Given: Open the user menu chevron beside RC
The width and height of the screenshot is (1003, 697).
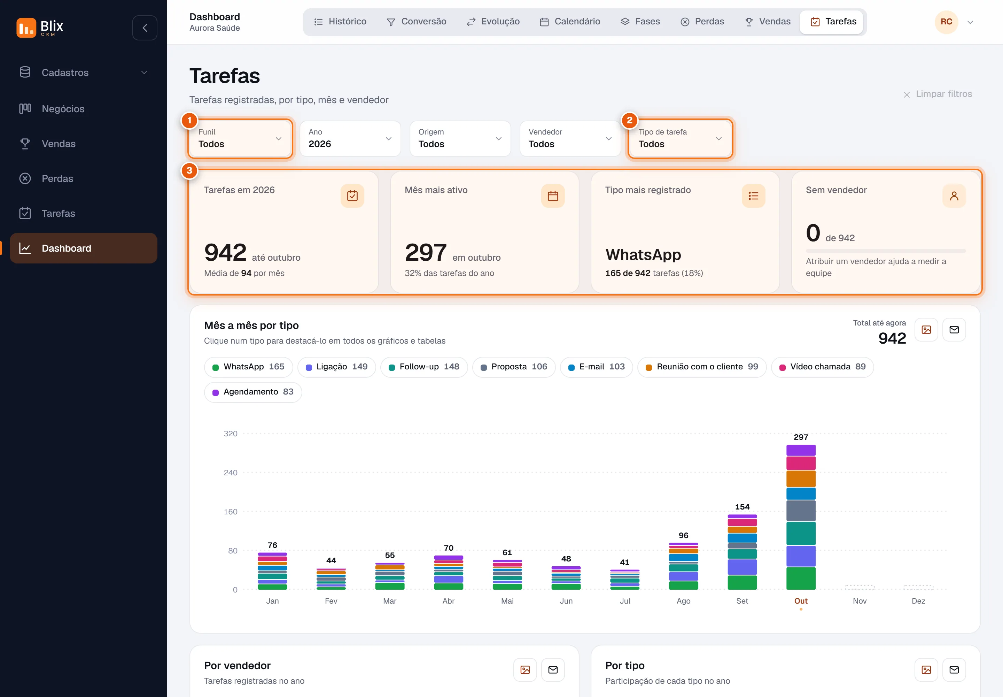Looking at the screenshot, I should click(x=970, y=22).
